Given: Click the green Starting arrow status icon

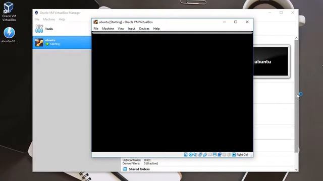Looking at the screenshot, I should [x=47, y=44].
